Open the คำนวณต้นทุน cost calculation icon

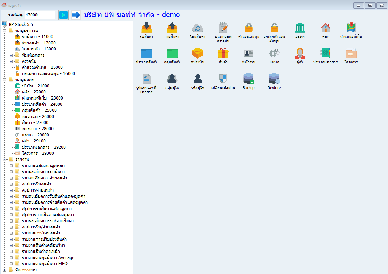coord(249,28)
